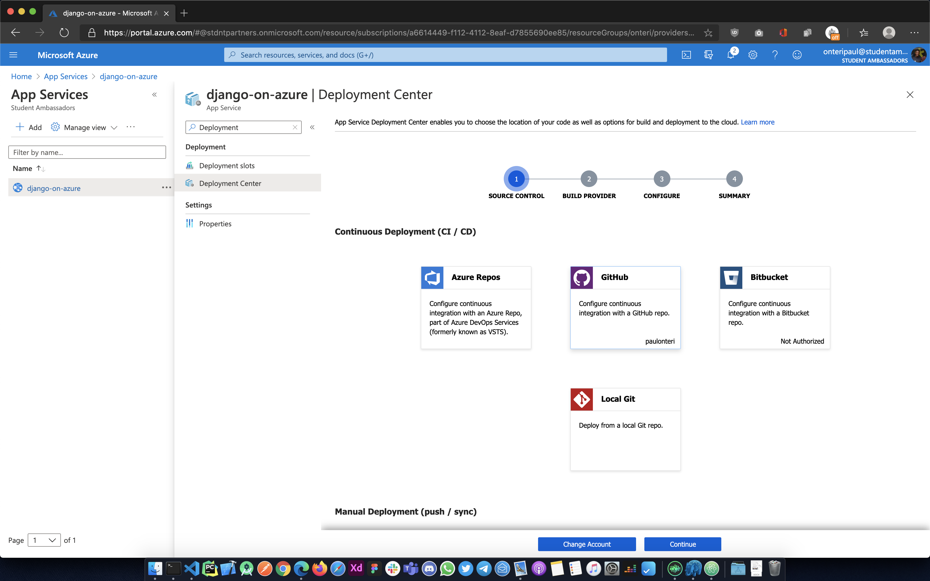Click the SOURCE CONTROL step indicator
930x581 pixels.
click(516, 179)
